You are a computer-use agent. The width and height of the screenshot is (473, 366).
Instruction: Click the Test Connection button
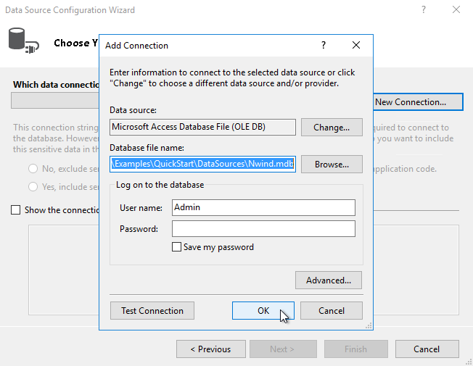pyautogui.click(x=152, y=311)
